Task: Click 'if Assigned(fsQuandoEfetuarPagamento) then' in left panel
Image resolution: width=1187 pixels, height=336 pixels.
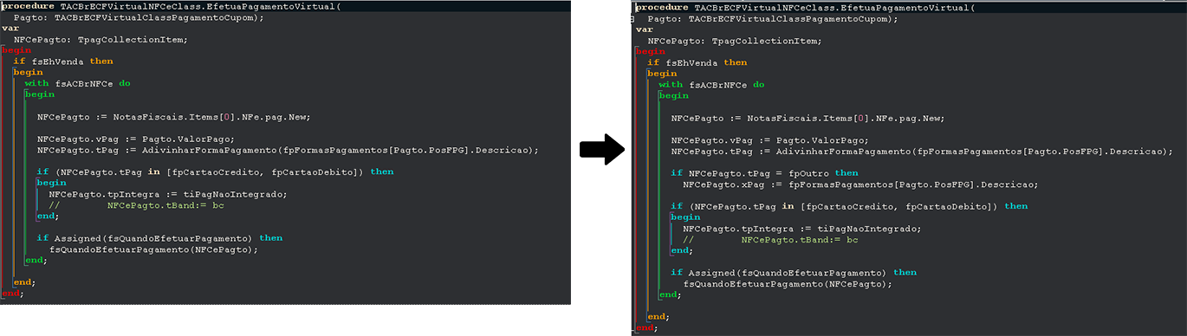Action: tap(159, 238)
